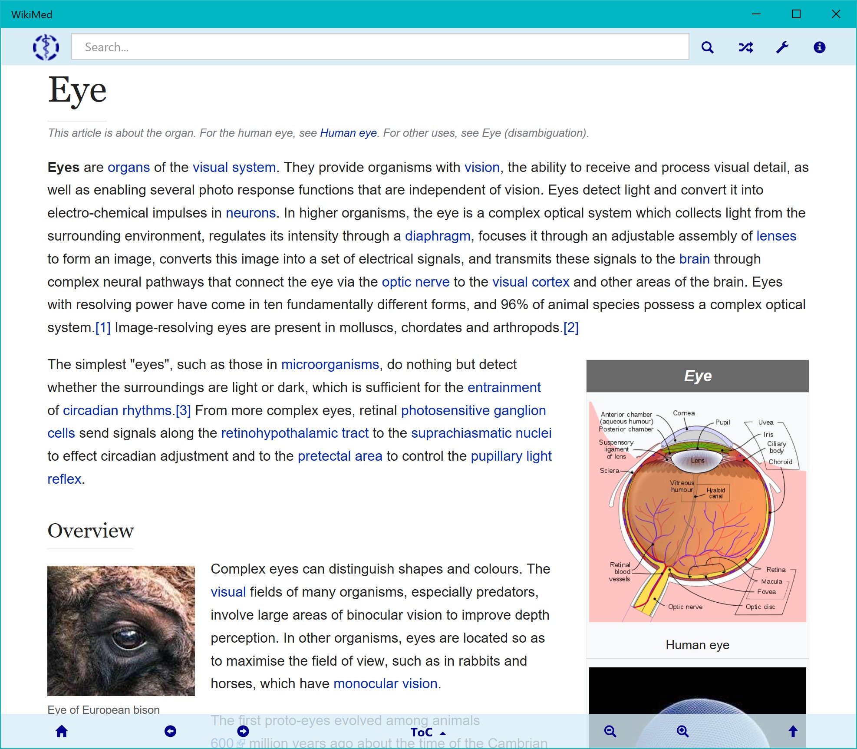
Task: Open the Home page
Action: (x=61, y=731)
